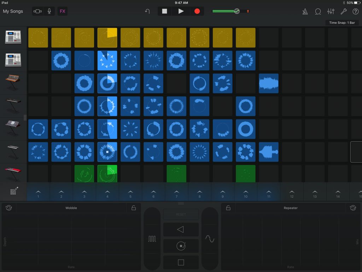Toggle the FX panel button
362x272 pixels.
click(63, 11)
